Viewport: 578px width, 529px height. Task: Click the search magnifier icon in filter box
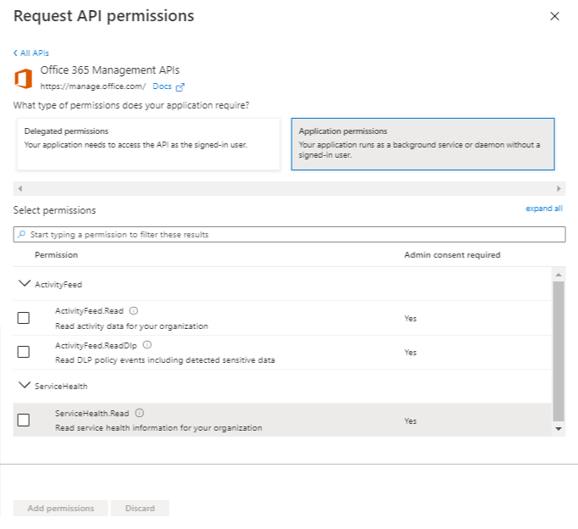pos(22,234)
